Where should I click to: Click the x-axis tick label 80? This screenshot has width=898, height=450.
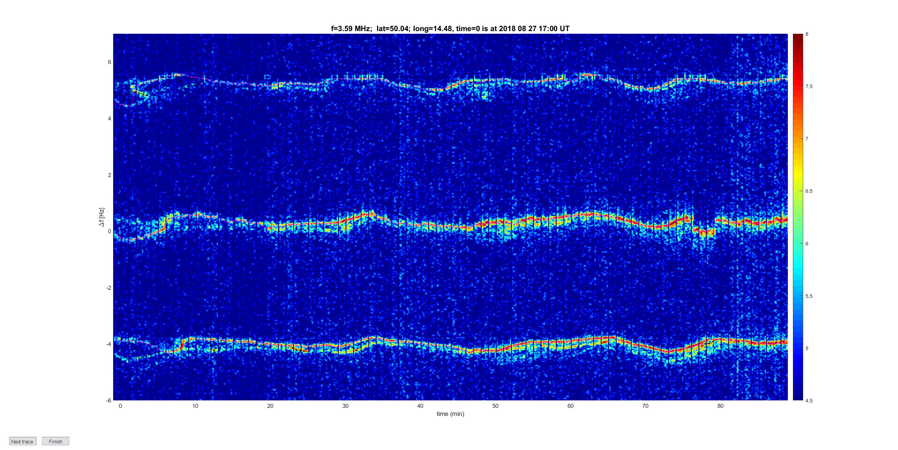720,406
